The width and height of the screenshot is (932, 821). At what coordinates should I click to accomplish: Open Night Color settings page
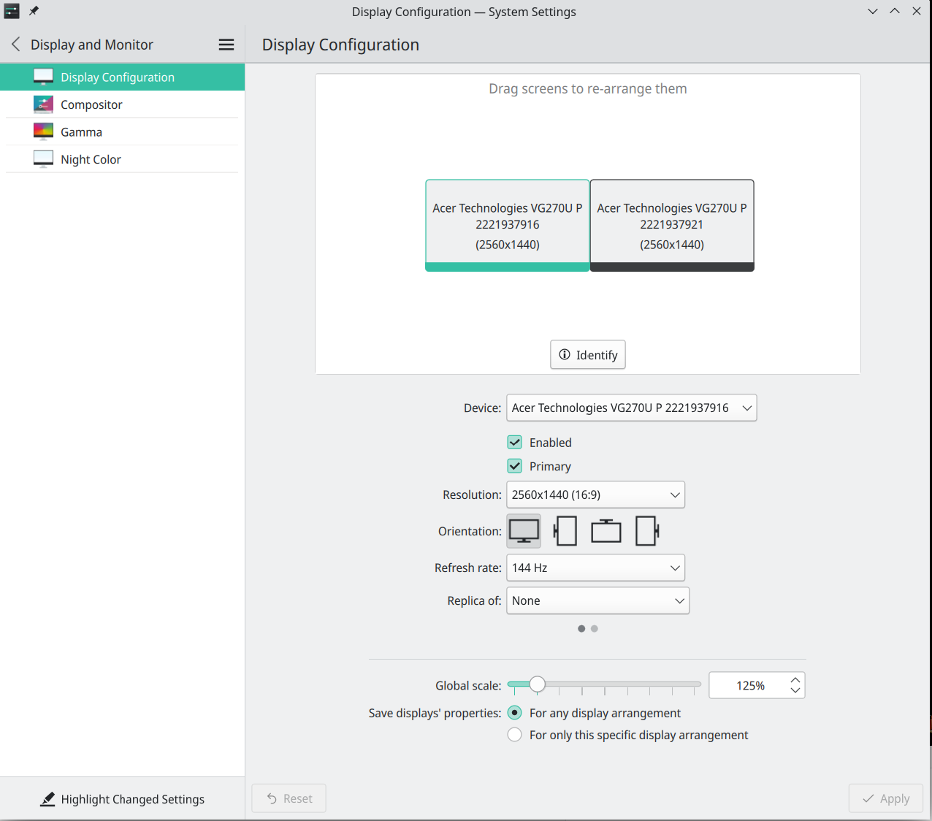click(x=122, y=159)
